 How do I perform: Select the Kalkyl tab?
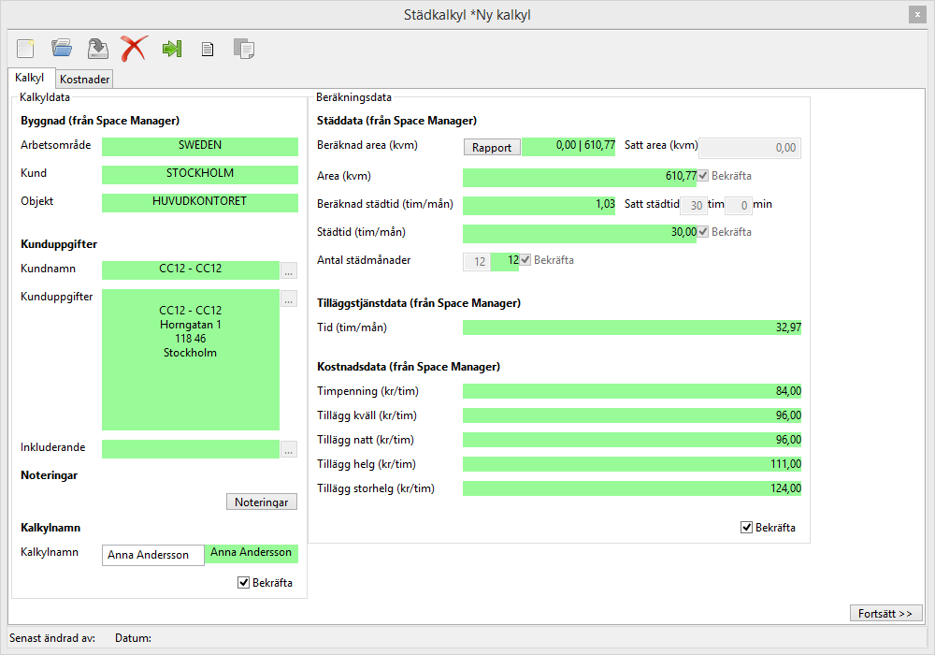coord(30,79)
